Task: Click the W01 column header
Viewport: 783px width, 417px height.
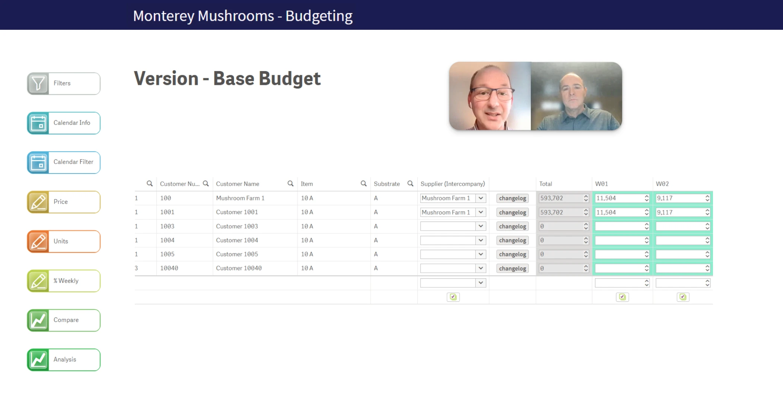Action: (x=601, y=184)
